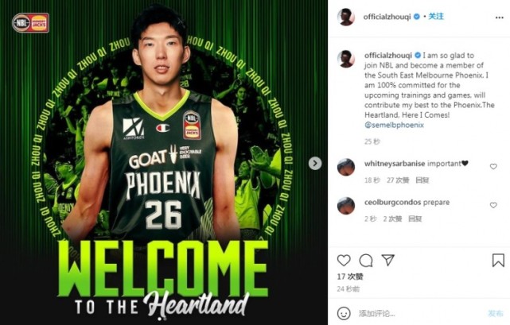Open comments via speech bubble icon
Screen dimensions: 510x325
pos(366,261)
